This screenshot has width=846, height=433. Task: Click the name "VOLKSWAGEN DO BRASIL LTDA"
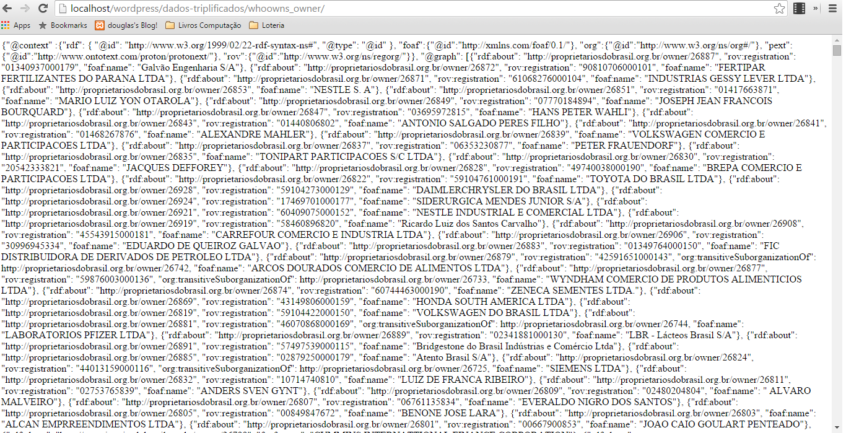(x=494, y=313)
